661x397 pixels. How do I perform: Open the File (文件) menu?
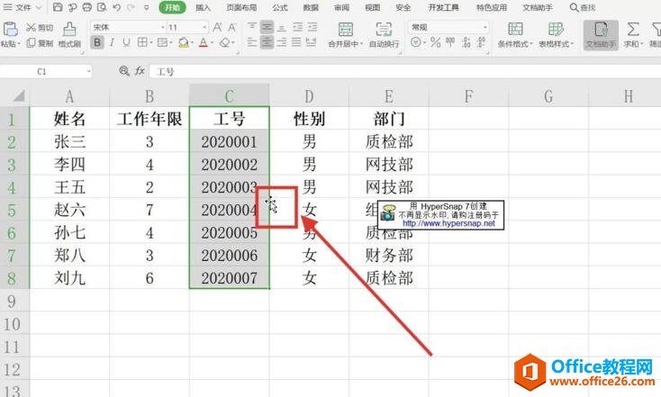23,7
